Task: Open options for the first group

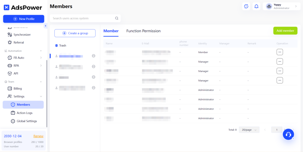Action: tap(94, 56)
